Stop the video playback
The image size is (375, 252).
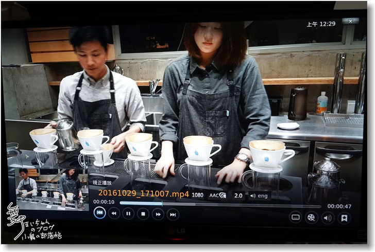[143, 214]
